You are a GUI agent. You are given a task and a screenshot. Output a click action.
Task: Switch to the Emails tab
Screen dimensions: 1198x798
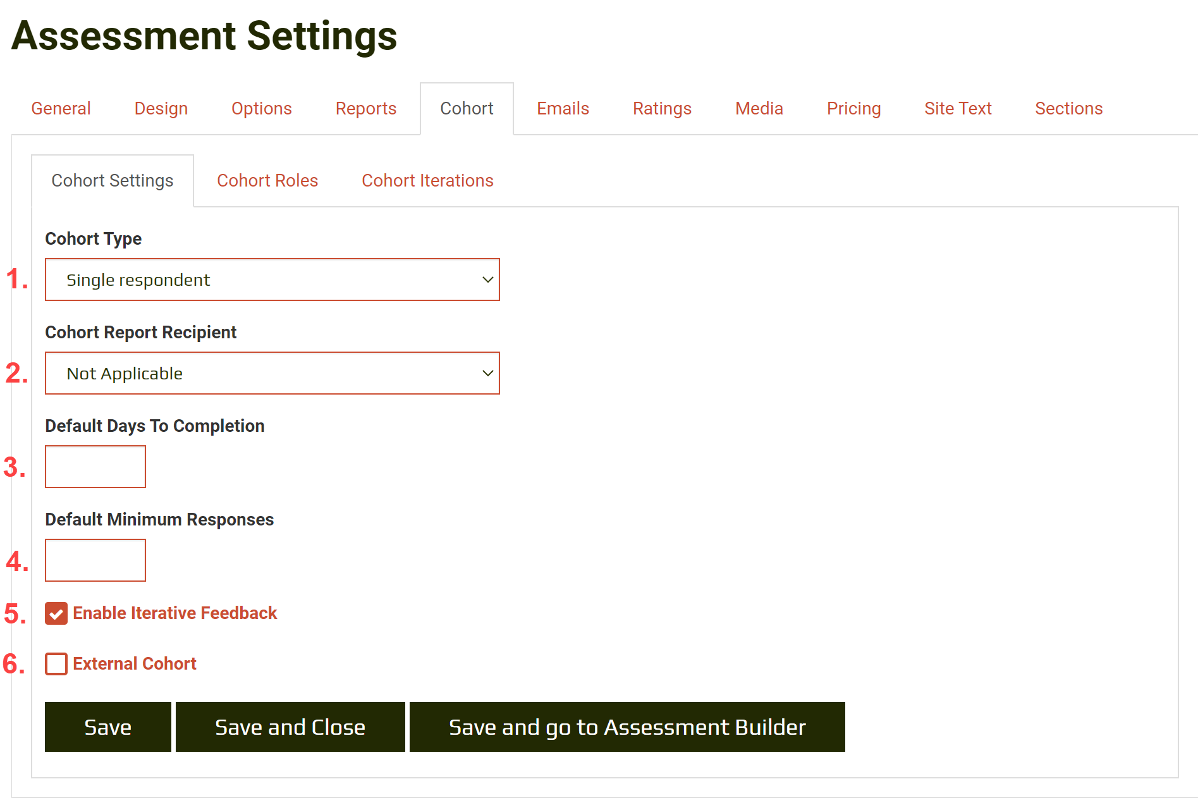tap(562, 108)
